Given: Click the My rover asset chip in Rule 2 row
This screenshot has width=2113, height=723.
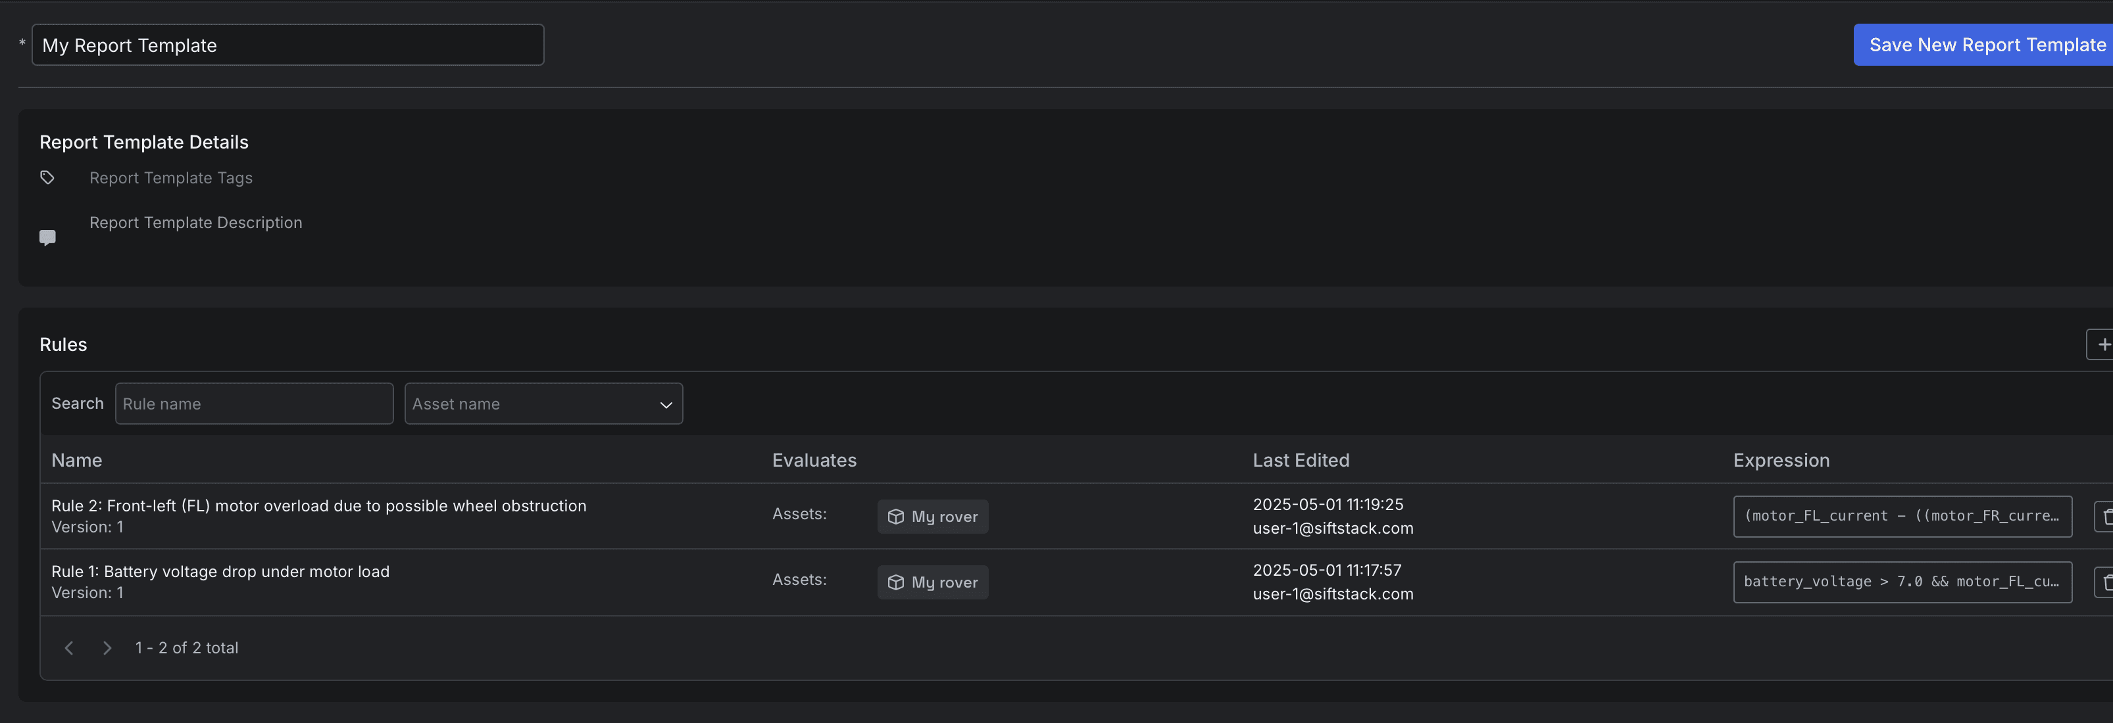Looking at the screenshot, I should coord(933,517).
